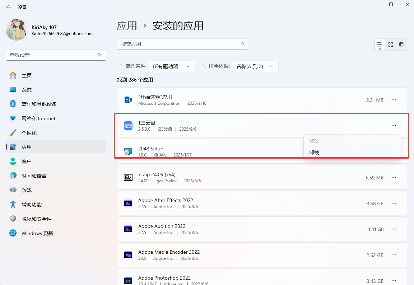The height and width of the screenshot is (285, 414).
Task: Switch to list view layout icon
Action: 380,45
